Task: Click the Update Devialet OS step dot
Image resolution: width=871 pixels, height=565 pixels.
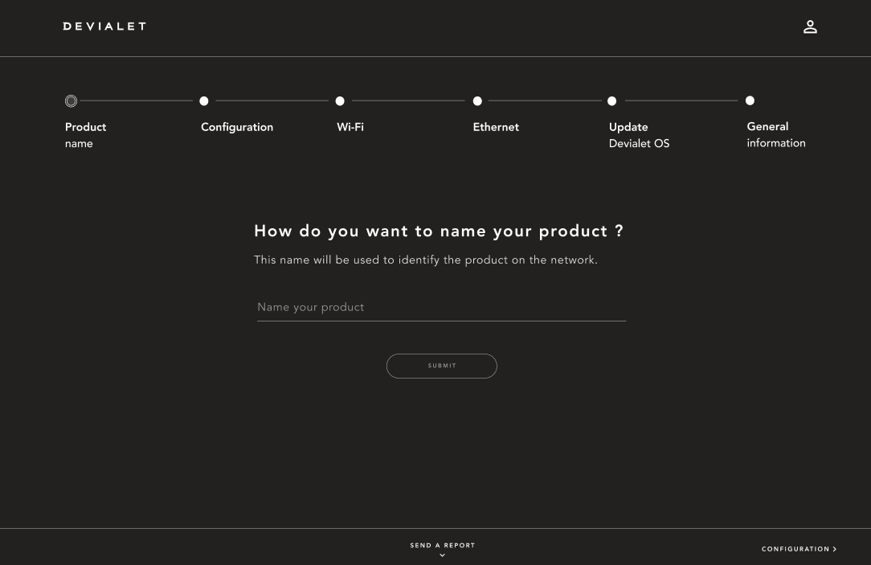Action: point(612,101)
